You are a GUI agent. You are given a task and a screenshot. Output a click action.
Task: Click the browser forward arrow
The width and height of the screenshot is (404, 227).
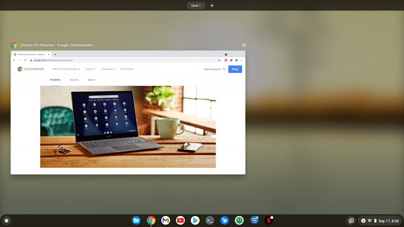[20, 60]
